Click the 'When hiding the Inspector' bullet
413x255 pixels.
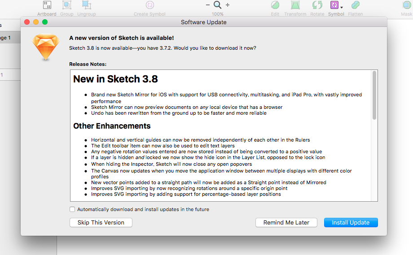pos(171,164)
